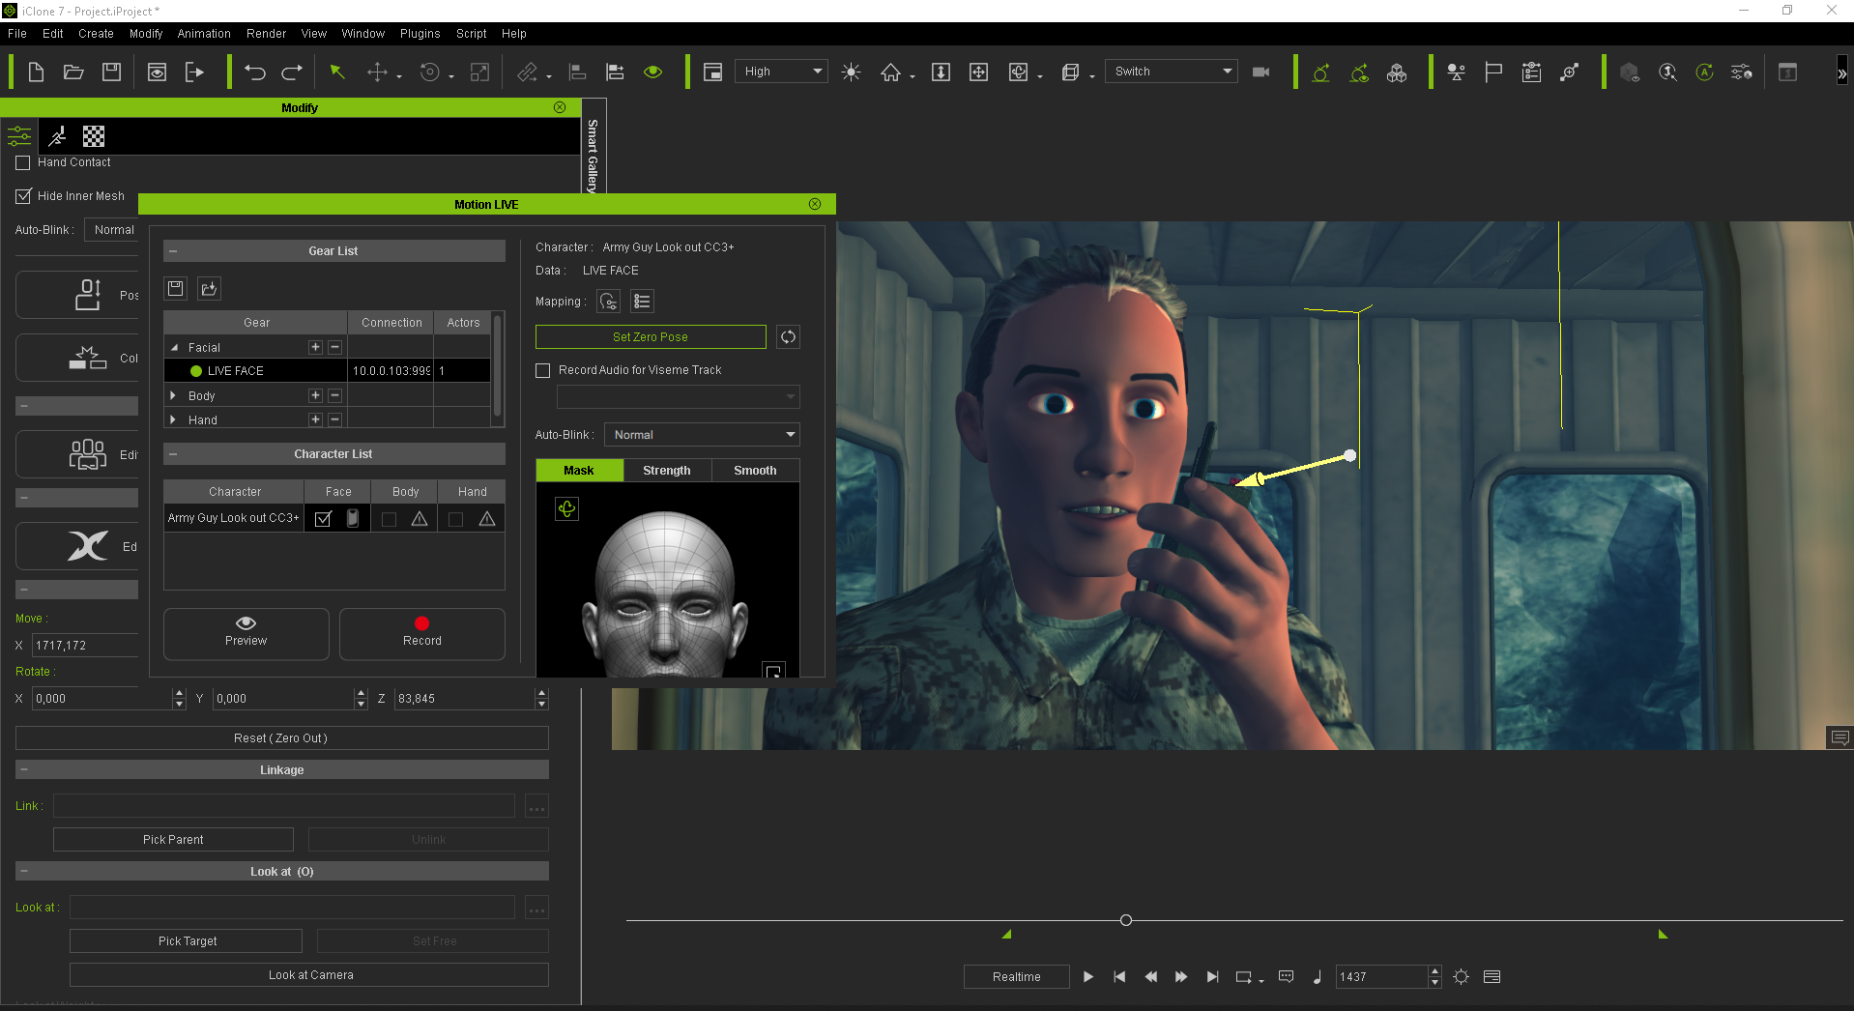Open the Motion tab icon in Modify panel

(x=57, y=136)
